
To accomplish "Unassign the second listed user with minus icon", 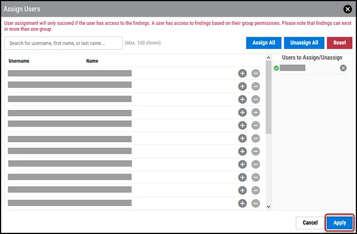I will [x=255, y=86].
